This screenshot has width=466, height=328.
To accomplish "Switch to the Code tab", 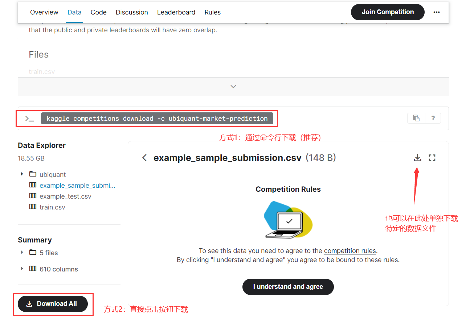I will tap(98, 12).
